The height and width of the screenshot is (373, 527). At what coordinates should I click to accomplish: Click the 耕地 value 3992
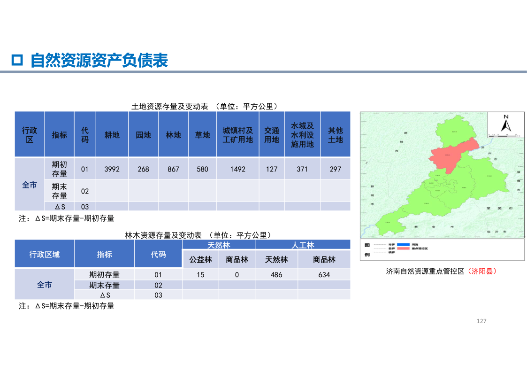[x=112, y=169]
